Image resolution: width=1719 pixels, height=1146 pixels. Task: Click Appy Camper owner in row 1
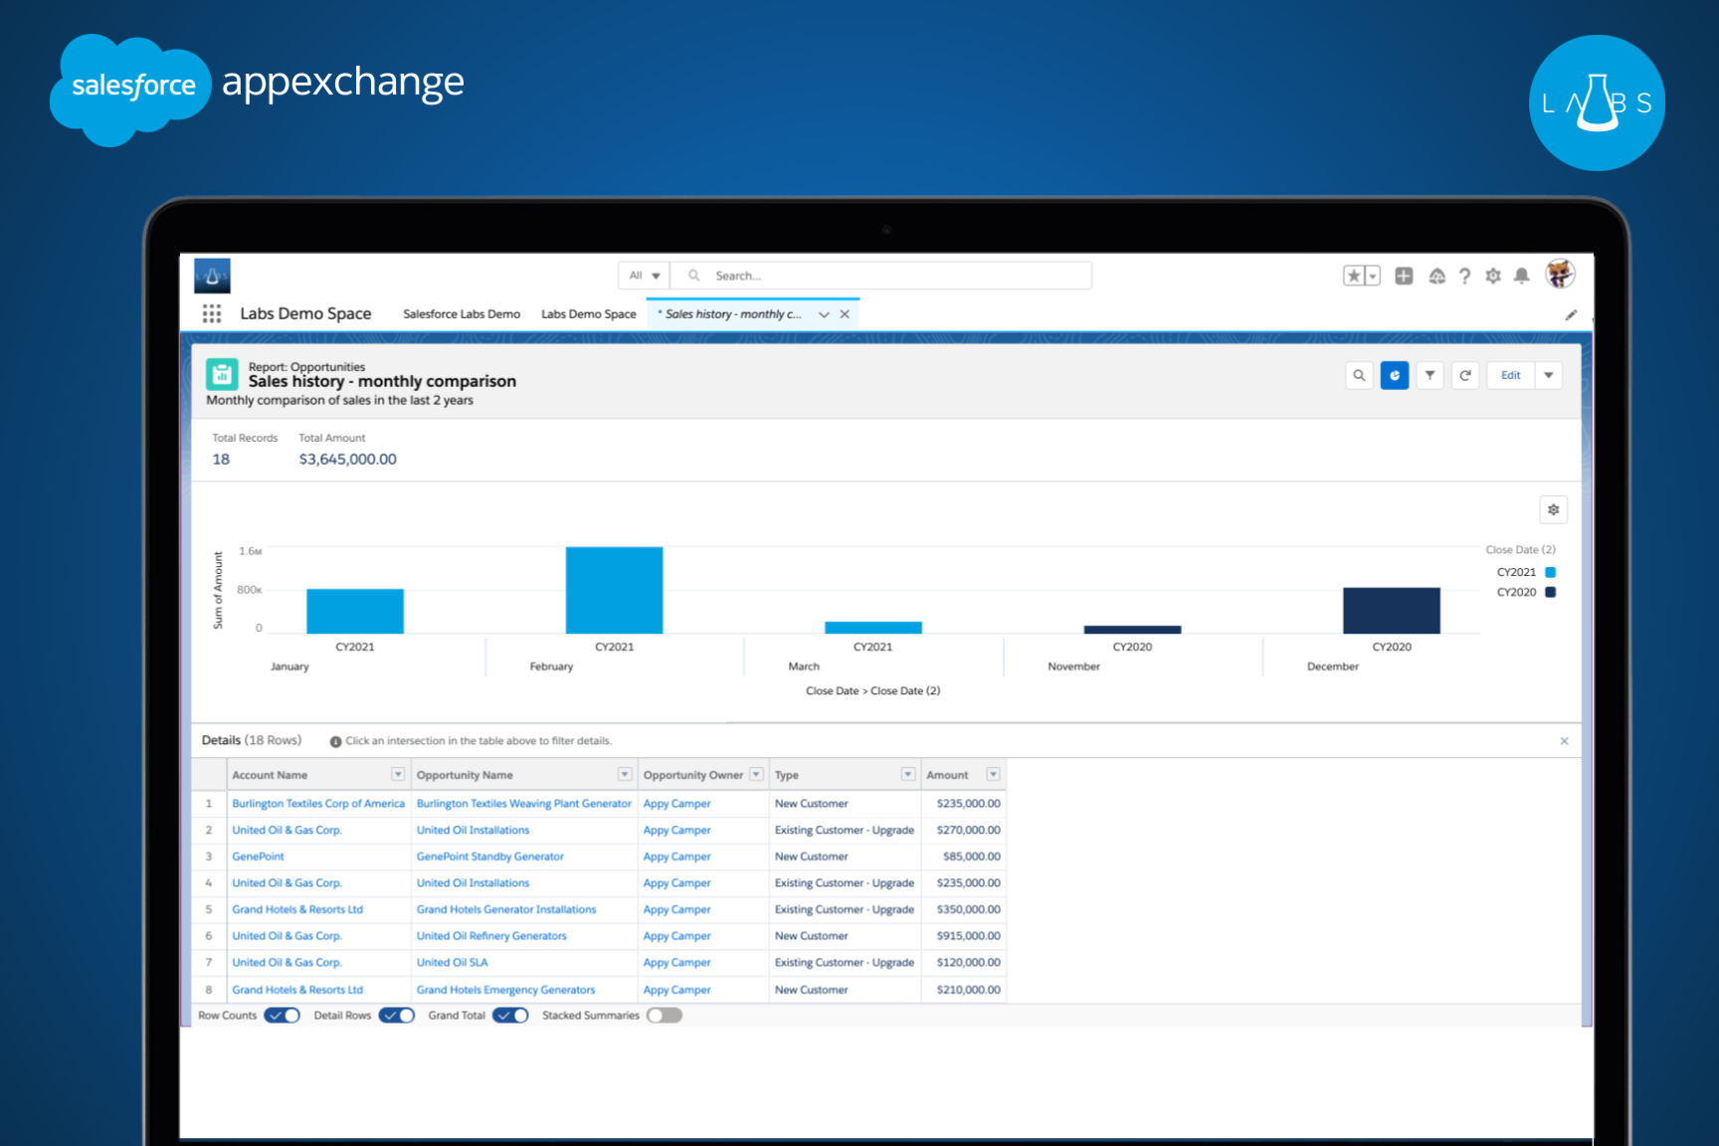(x=677, y=804)
